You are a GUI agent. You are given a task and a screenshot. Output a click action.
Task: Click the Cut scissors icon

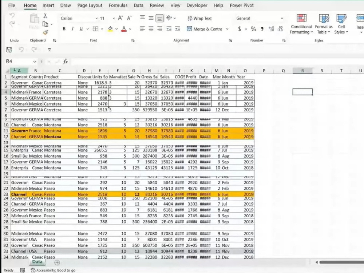45,16
